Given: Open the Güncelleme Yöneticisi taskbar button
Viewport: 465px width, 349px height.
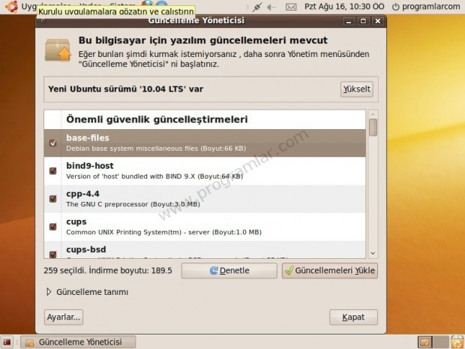Looking at the screenshot, I should pos(78,342).
